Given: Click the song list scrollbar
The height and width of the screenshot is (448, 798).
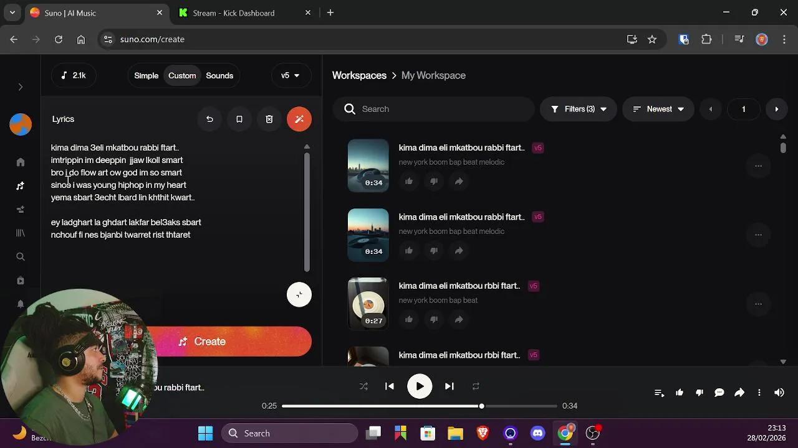Looking at the screenshot, I should coord(783,147).
